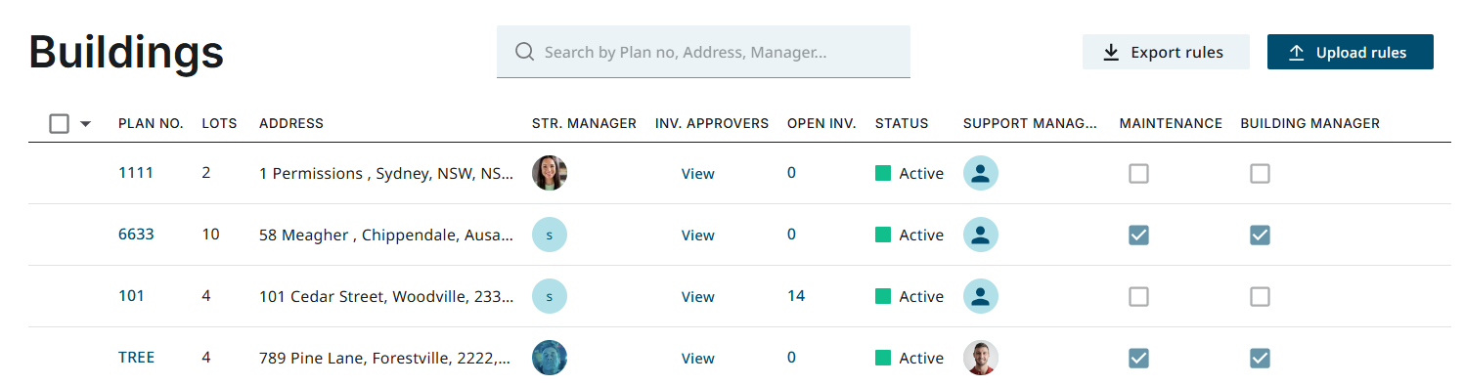Click strata manager photo for plan 1111

(550, 173)
